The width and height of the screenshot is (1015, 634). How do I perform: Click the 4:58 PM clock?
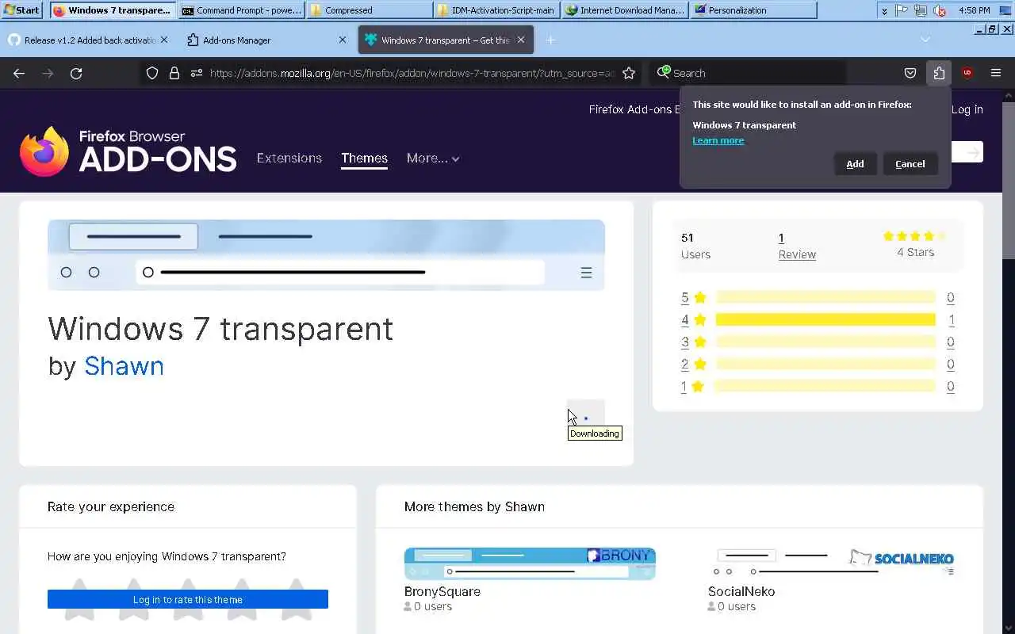(974, 10)
